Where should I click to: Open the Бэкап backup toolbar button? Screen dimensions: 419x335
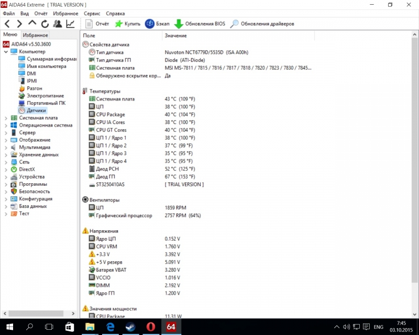[157, 24]
